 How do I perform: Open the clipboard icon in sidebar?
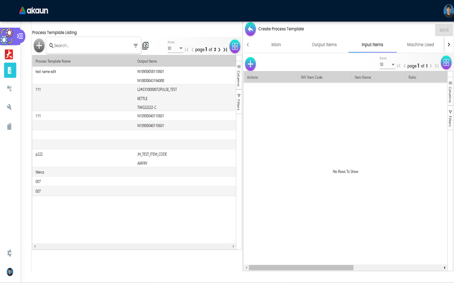pyautogui.click(x=9, y=126)
